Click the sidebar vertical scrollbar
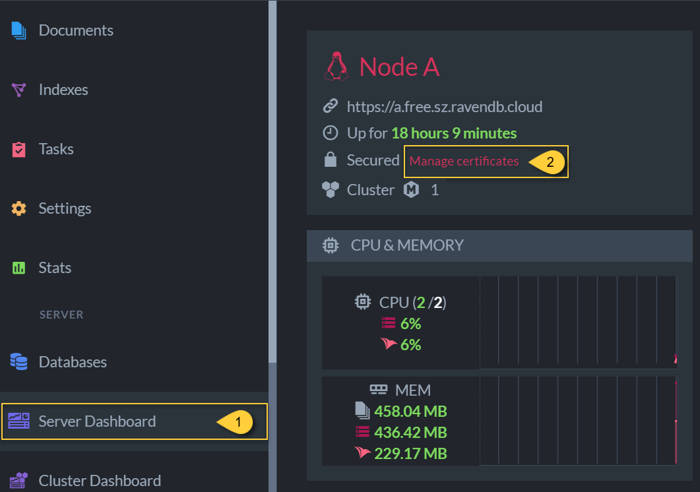This screenshot has width=700, height=492. coord(272,181)
